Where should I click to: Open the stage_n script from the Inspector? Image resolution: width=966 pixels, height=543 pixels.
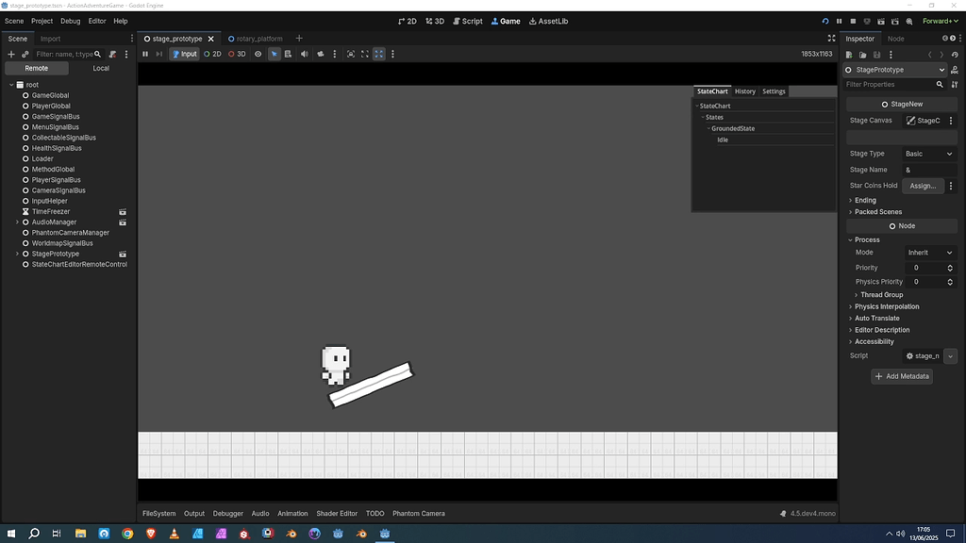(x=924, y=355)
